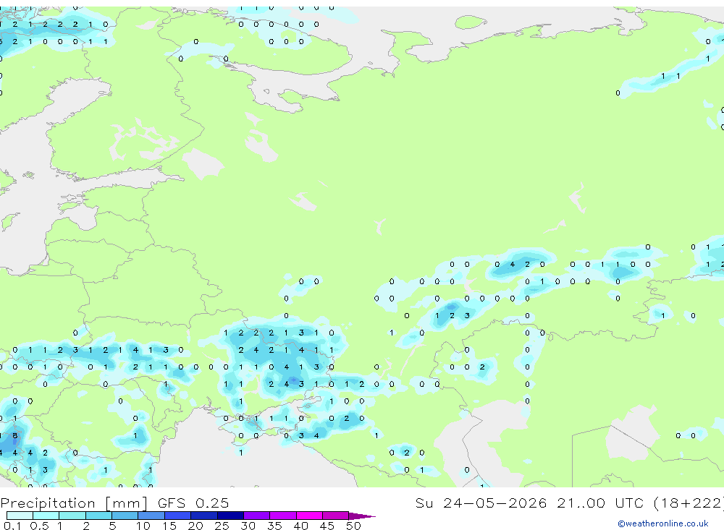Click the 'Precipitation [mm]' title text
The image size is (724, 530).
pyautogui.click(x=75, y=503)
